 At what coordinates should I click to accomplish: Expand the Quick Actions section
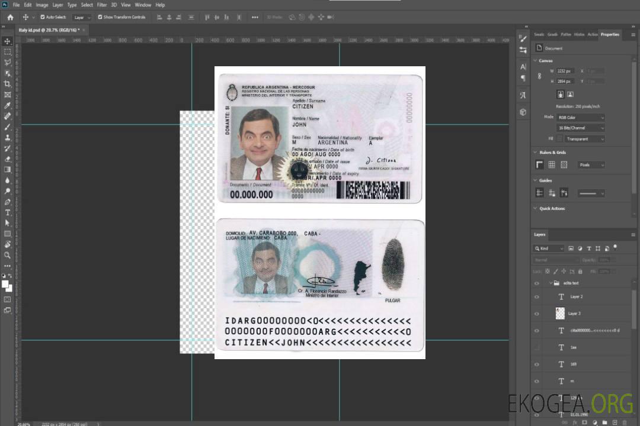(535, 208)
